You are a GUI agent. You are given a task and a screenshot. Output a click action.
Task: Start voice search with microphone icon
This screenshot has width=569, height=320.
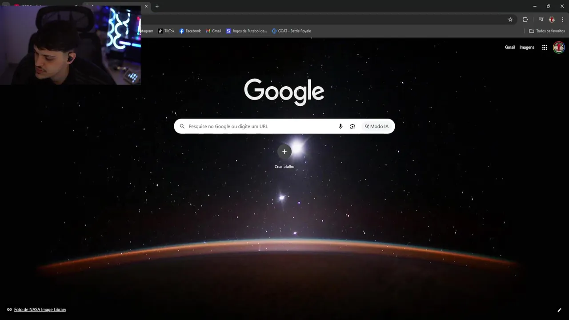tap(341, 126)
